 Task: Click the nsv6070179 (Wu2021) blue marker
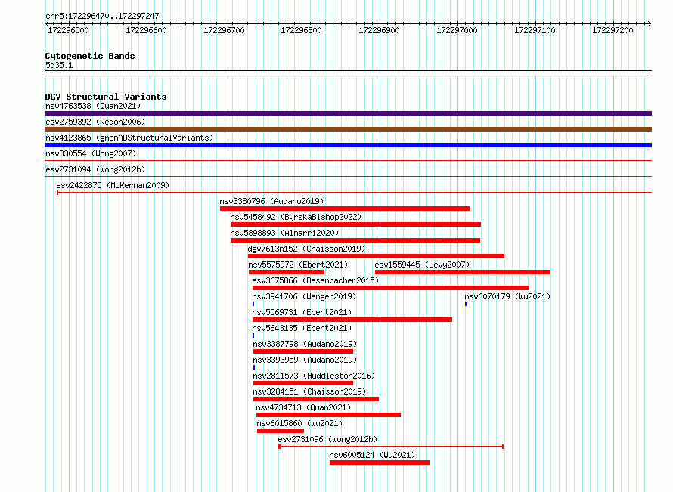tap(466, 304)
